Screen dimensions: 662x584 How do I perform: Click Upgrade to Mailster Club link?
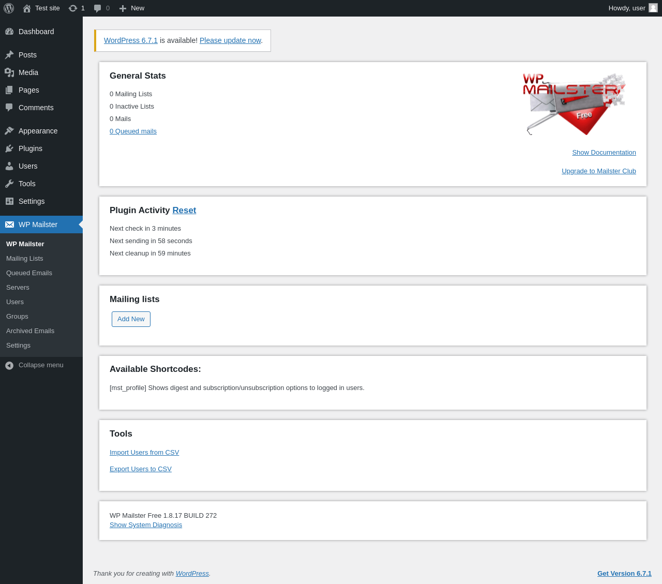point(599,171)
